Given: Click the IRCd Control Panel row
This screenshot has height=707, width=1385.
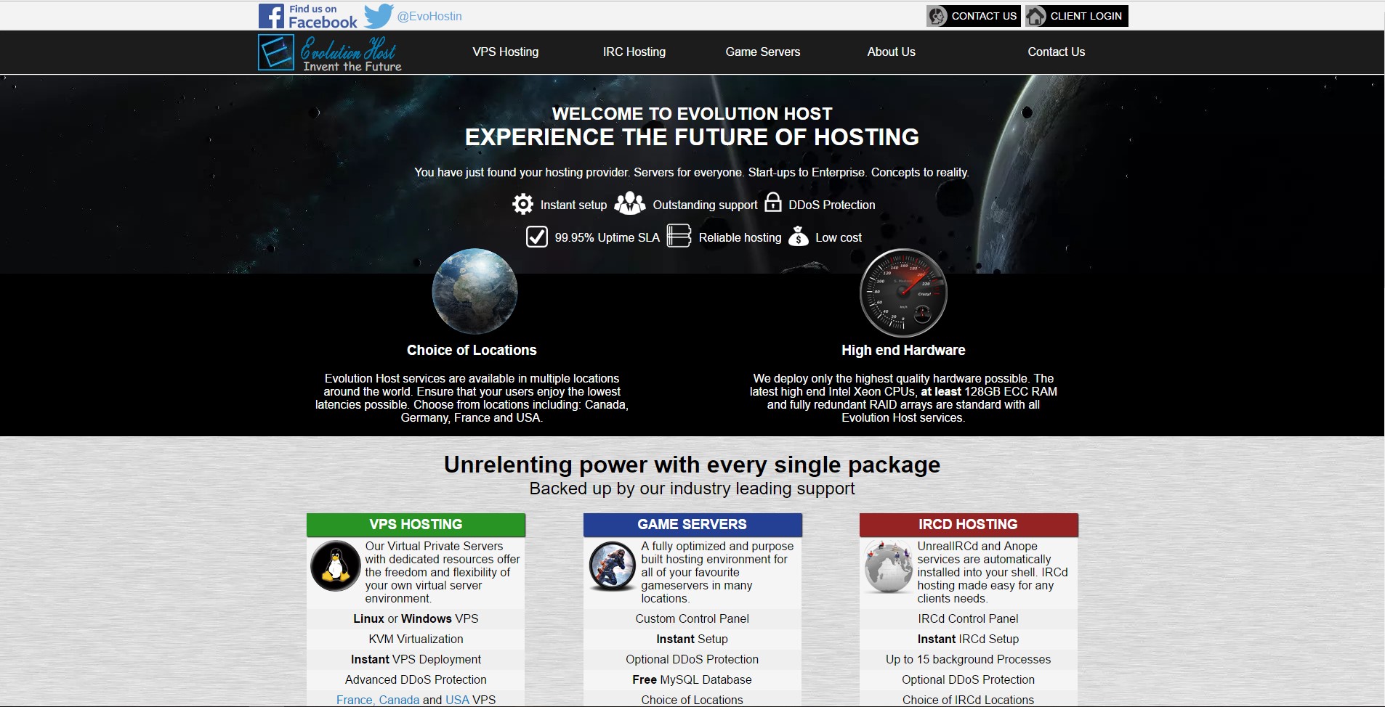Looking at the screenshot, I should [x=969, y=618].
